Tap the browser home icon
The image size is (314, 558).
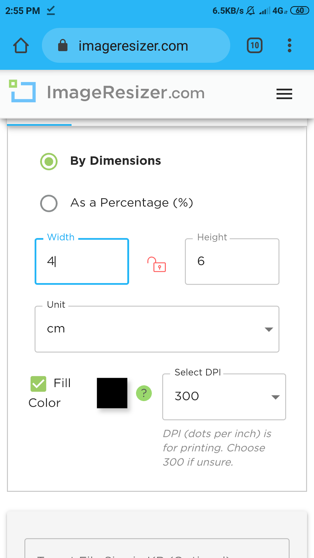click(x=21, y=46)
